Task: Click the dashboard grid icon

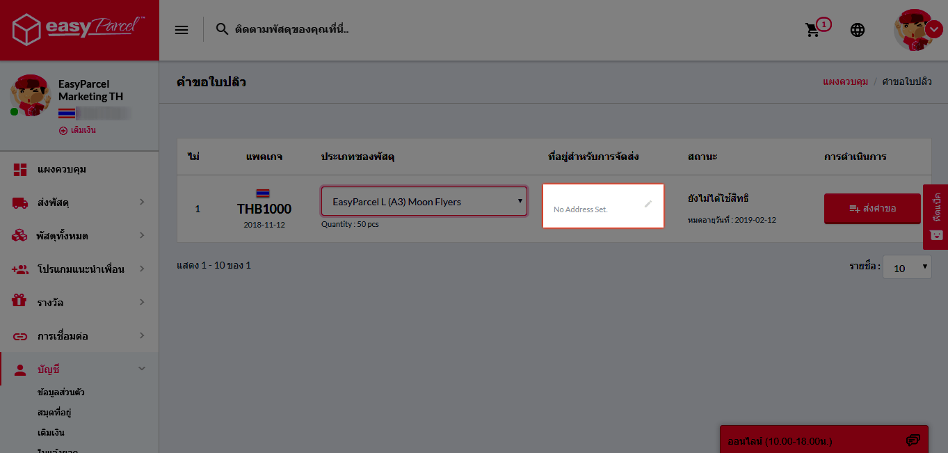Action: click(x=20, y=169)
